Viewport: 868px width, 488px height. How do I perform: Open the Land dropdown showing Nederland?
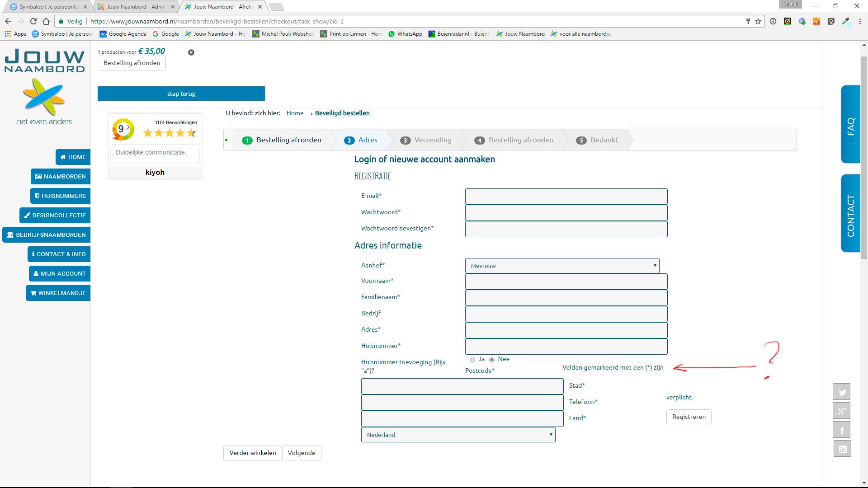pyautogui.click(x=458, y=435)
